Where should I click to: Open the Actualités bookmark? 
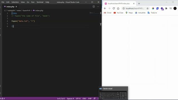click(x=140, y=13)
